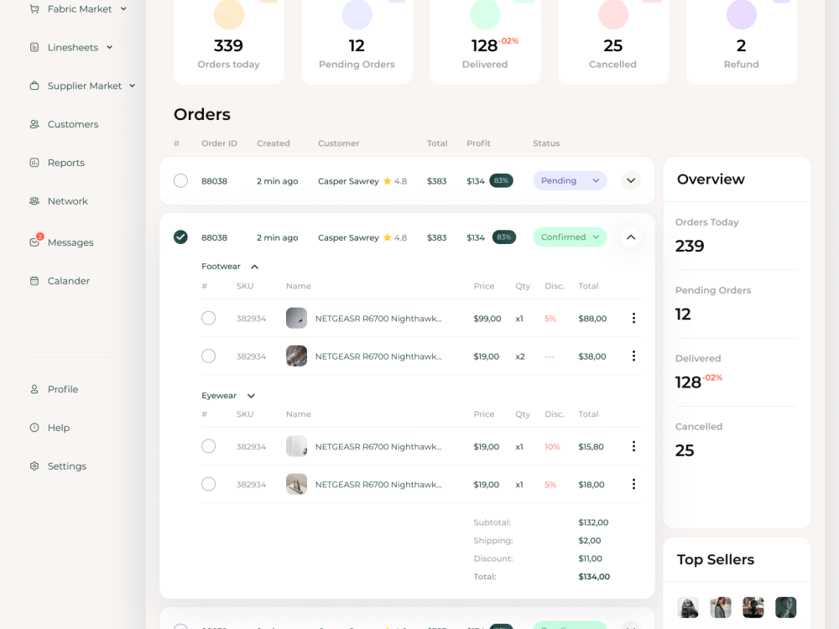Viewport: 839px width, 629px height.
Task: Open the Confirmed status dropdown
Action: point(570,237)
